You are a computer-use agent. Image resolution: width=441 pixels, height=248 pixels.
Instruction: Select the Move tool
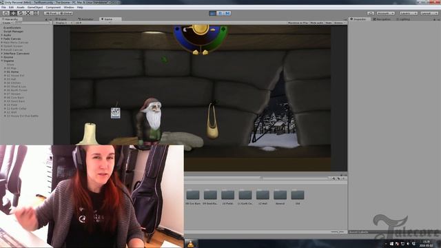pyautogui.click(x=13, y=13)
